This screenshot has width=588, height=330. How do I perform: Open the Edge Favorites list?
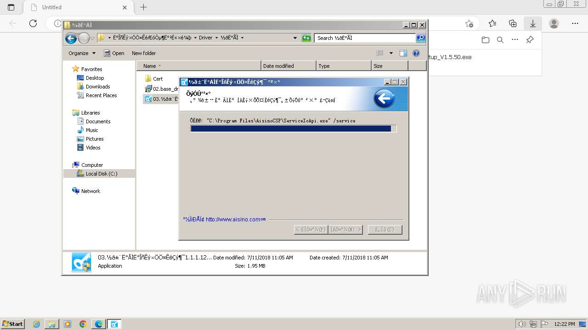(x=492, y=23)
